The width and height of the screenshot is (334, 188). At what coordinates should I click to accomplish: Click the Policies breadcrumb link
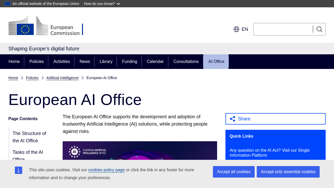tap(32, 78)
